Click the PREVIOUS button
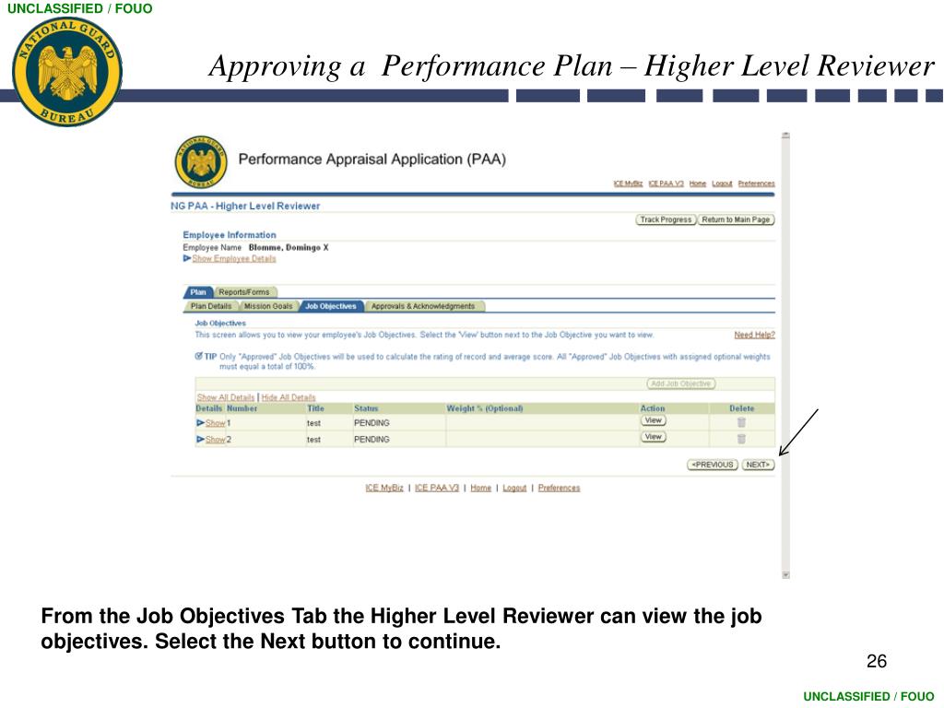 713,465
